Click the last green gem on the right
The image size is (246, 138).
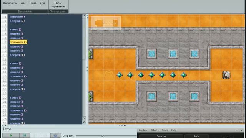tap(184, 75)
